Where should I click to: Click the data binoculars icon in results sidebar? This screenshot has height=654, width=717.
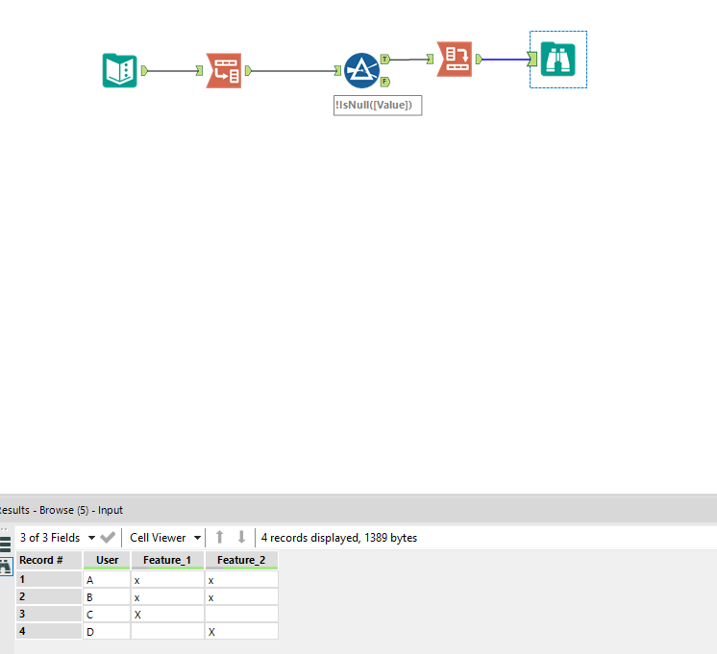[6, 567]
